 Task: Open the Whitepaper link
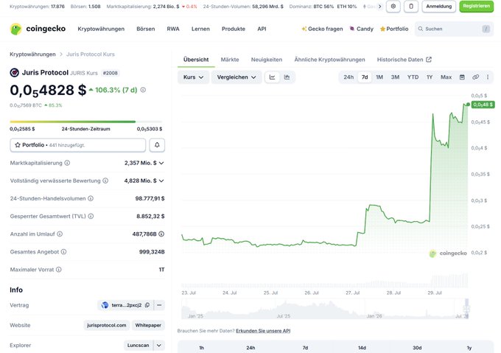[x=148, y=325]
